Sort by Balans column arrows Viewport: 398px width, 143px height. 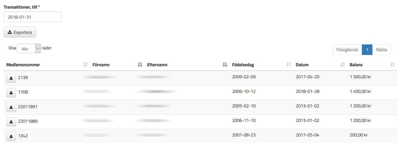[x=392, y=65]
